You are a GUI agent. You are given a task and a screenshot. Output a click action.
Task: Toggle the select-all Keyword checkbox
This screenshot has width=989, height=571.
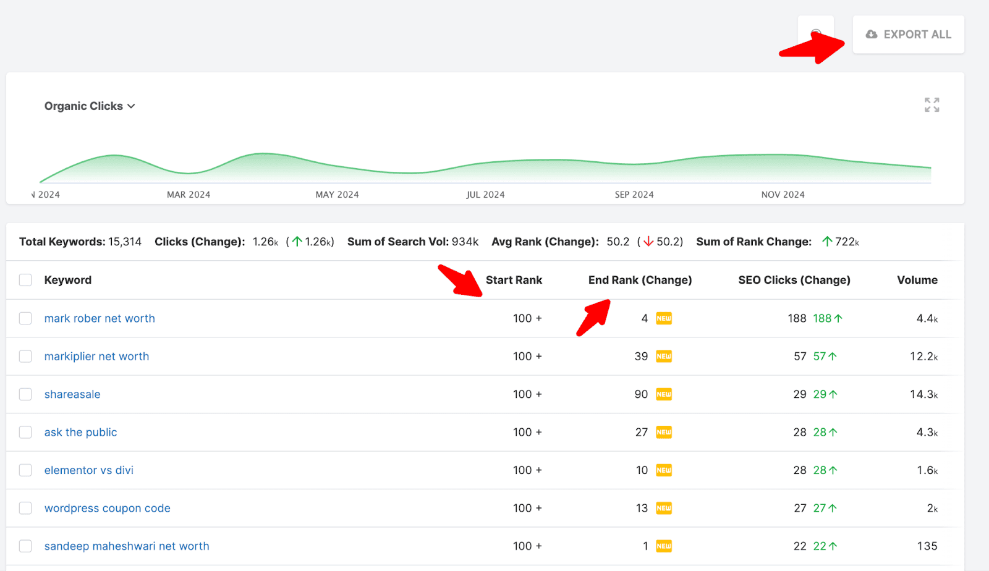[25, 280]
